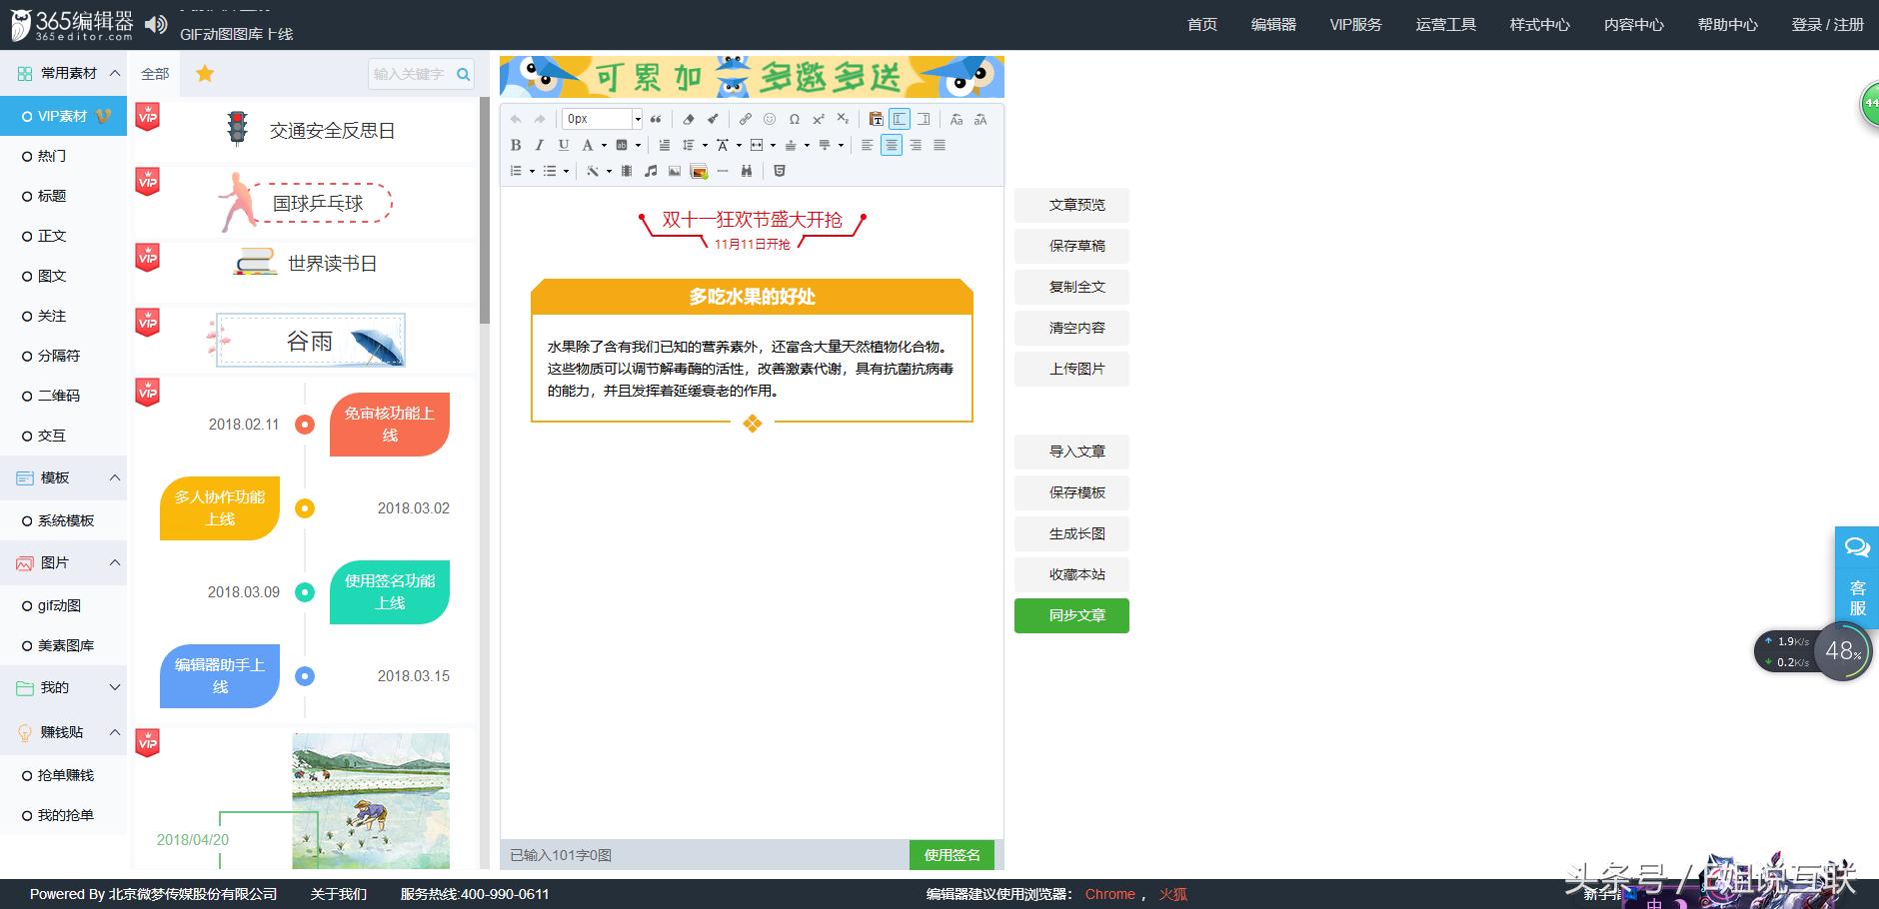Image resolution: width=1879 pixels, height=909 pixels.
Task: Insert a hyperlink in the editor
Action: tap(746, 119)
